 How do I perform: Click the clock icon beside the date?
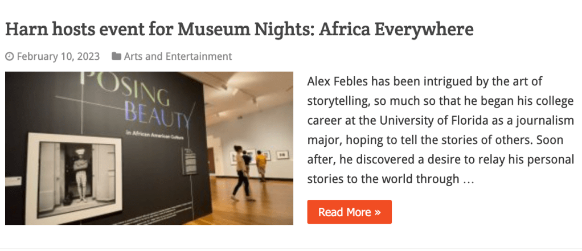(x=9, y=56)
